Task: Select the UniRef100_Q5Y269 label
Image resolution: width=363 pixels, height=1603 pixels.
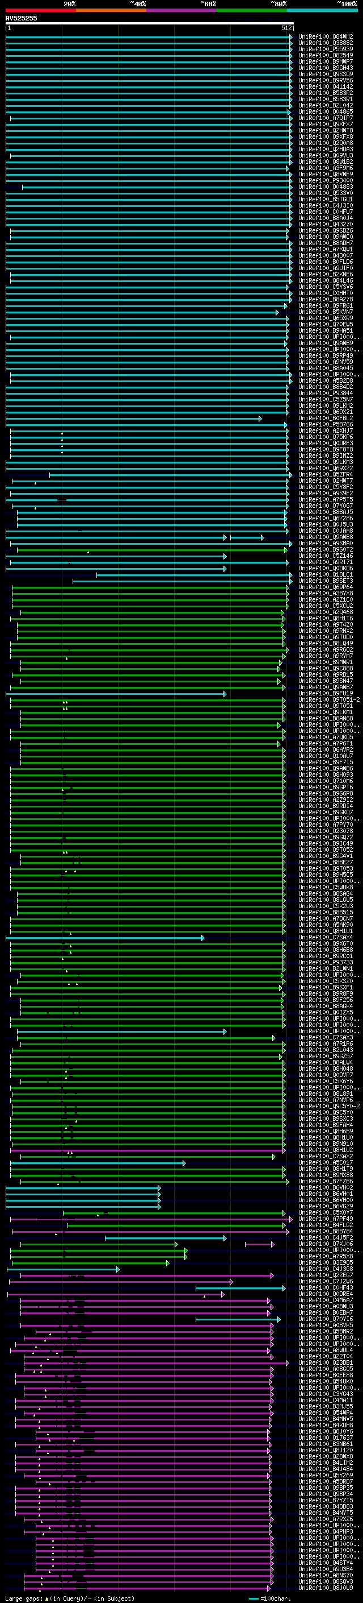Action: point(326,1476)
